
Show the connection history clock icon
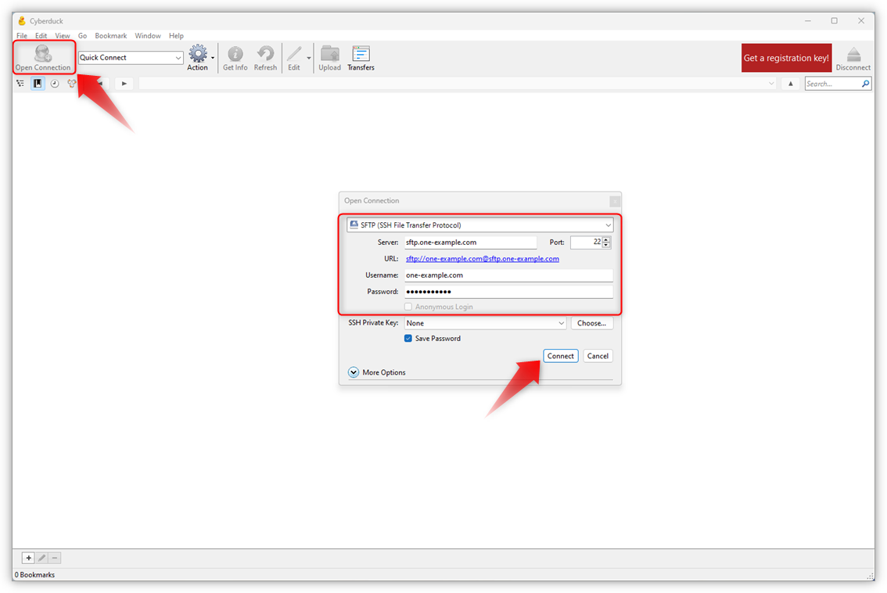(54, 83)
